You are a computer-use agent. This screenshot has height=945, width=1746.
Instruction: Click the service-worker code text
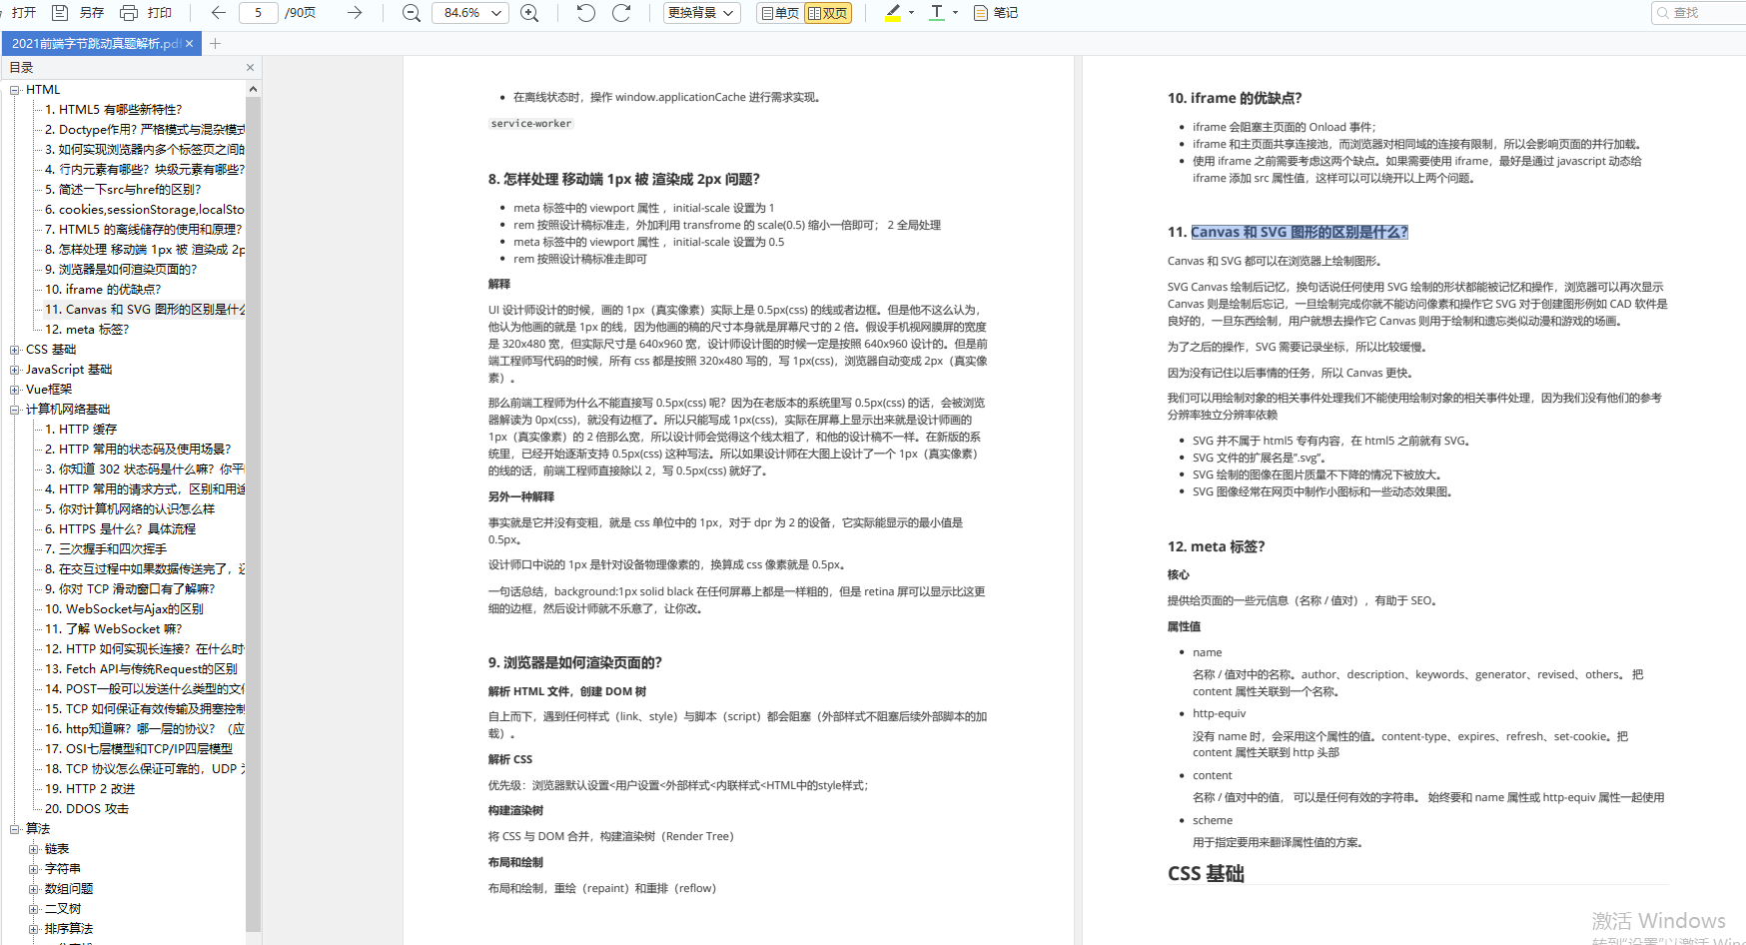[531, 124]
